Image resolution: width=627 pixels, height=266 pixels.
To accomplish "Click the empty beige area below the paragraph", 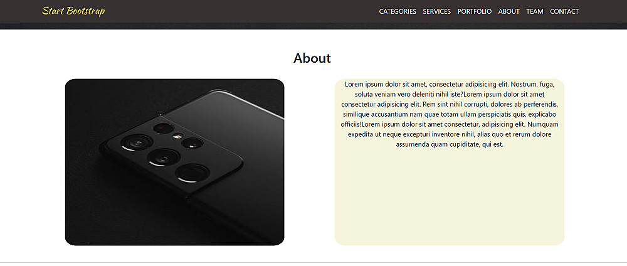I will pos(450,197).
